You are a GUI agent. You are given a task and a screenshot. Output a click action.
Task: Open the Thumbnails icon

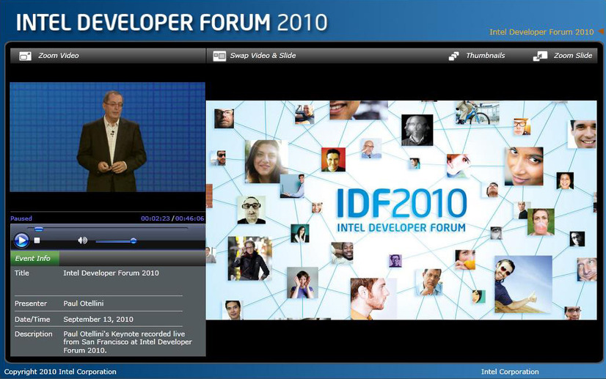[x=453, y=56]
